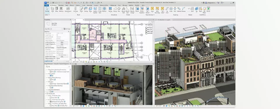Select the Model Text tool
This screenshot has width=280, height=109.
point(123,10)
